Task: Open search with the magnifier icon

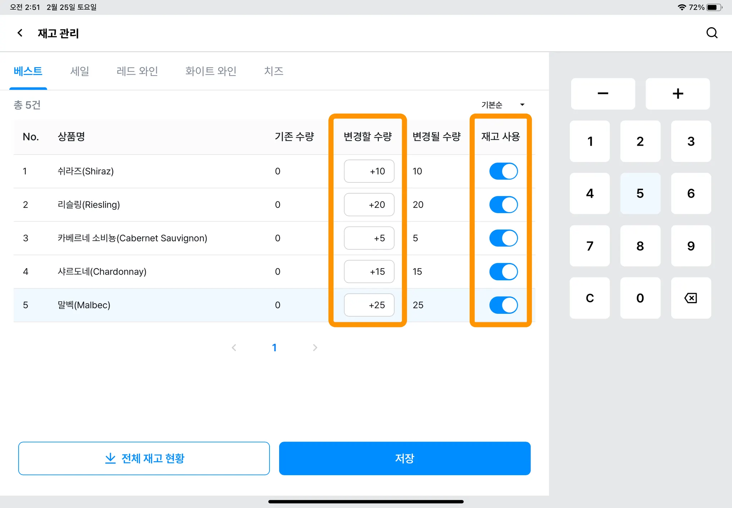Action: coord(712,33)
